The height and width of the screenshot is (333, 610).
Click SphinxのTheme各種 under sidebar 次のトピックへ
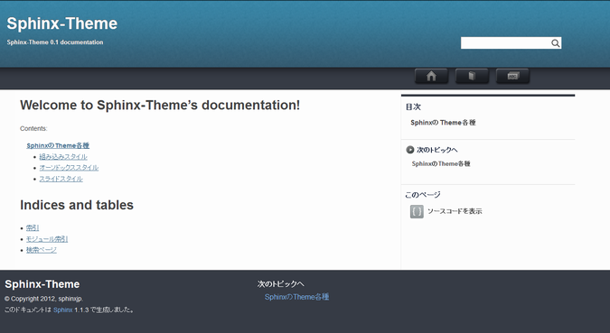pos(441,163)
